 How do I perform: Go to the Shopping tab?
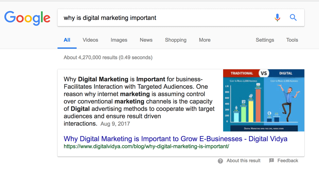[176, 40]
